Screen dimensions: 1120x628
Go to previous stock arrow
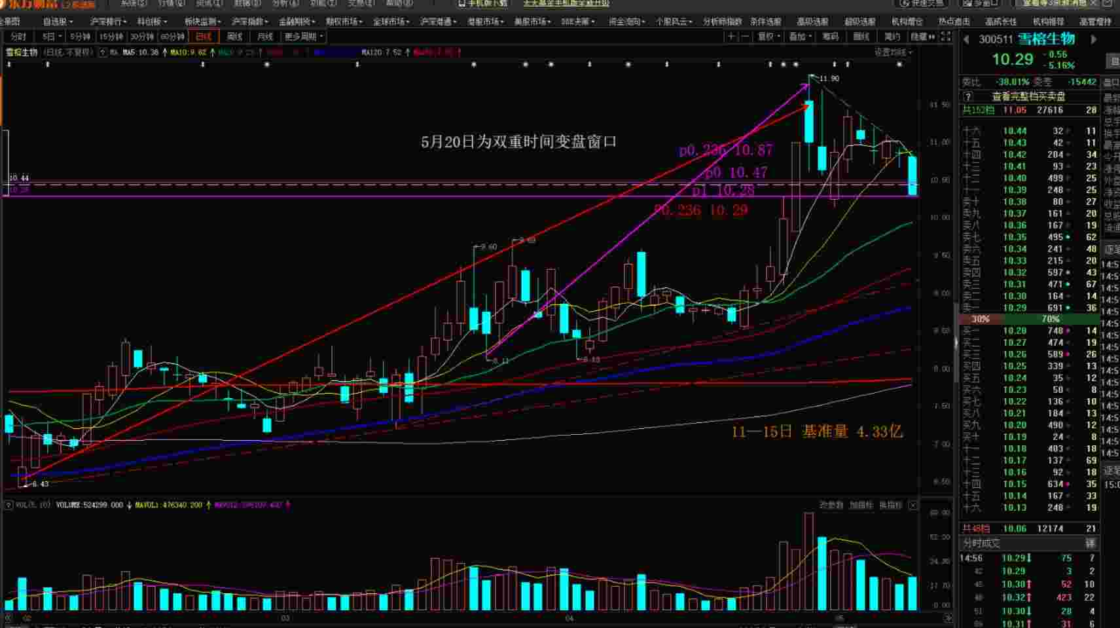coord(966,39)
